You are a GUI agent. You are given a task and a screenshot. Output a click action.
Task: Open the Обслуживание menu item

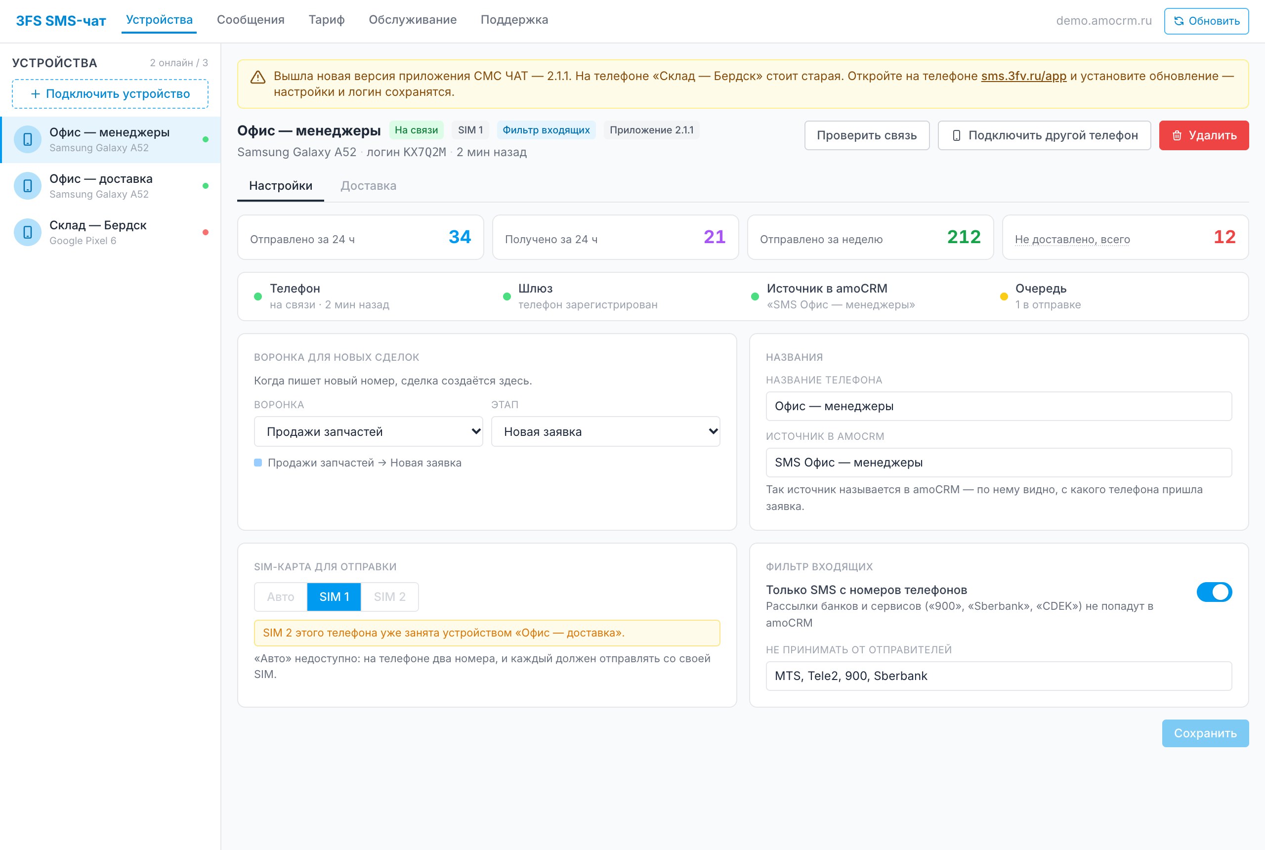click(x=413, y=20)
